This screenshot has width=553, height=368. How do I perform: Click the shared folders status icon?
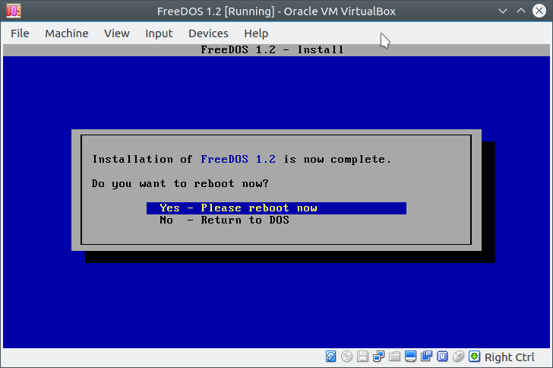pos(395,357)
